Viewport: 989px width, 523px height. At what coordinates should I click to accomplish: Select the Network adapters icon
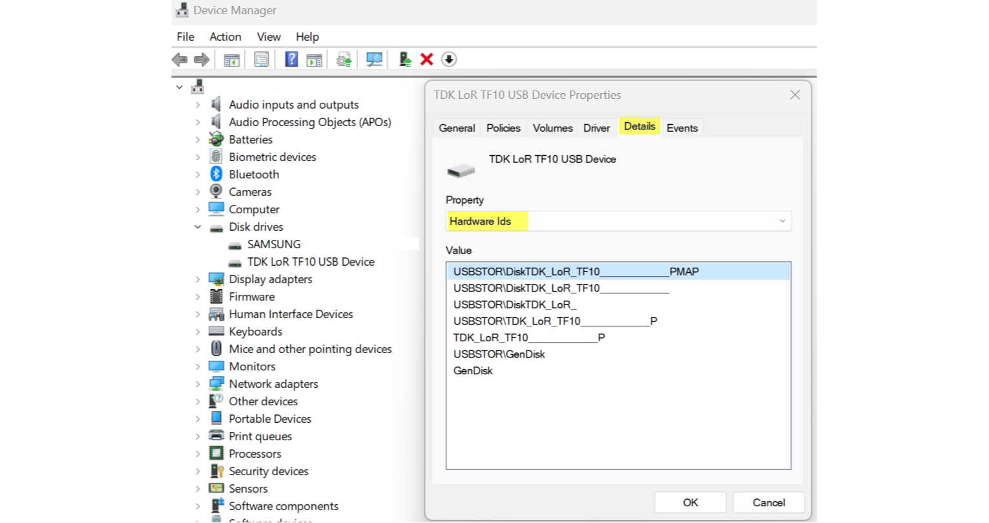click(x=216, y=384)
